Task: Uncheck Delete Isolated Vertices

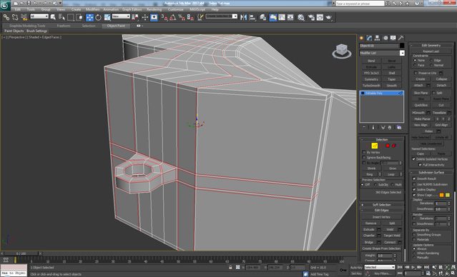Action: [x=413, y=159]
